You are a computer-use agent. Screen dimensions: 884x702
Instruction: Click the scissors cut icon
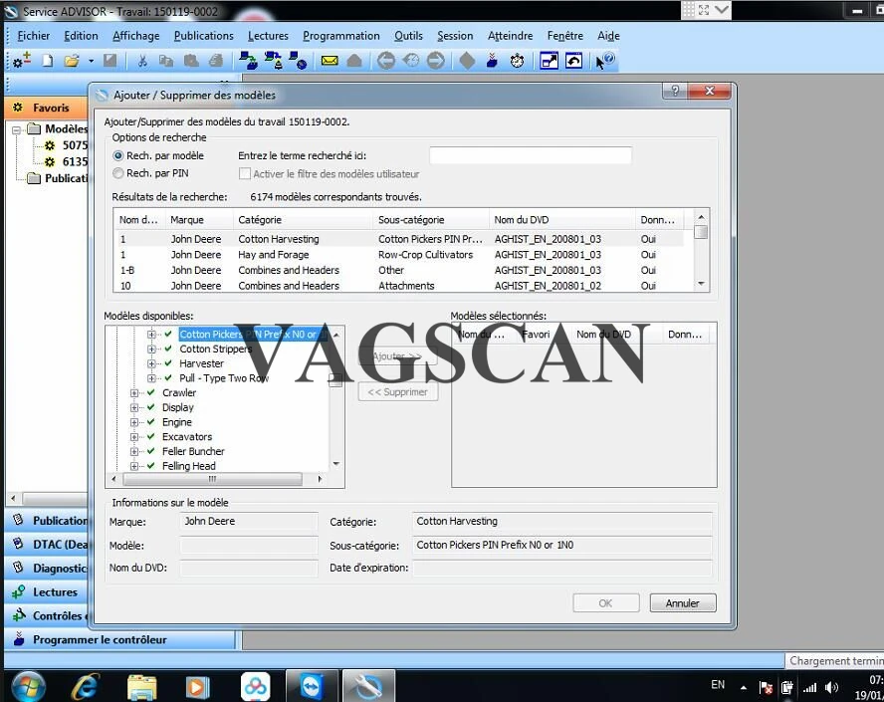142,61
